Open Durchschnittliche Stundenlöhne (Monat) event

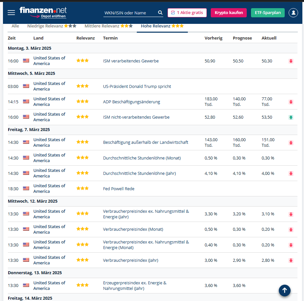142,158
